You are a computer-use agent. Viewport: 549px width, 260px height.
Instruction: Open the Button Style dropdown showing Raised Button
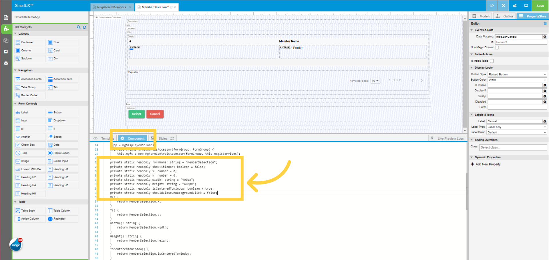pyautogui.click(x=517, y=74)
